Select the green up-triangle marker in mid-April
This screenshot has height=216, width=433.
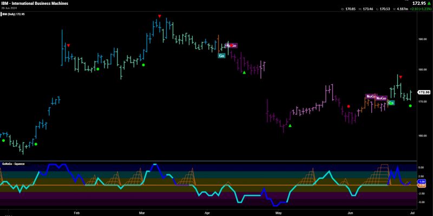coord(244,72)
